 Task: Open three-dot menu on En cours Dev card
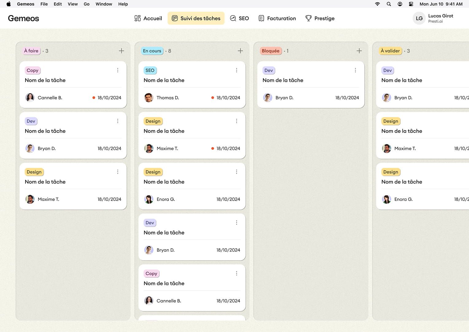[x=236, y=223]
